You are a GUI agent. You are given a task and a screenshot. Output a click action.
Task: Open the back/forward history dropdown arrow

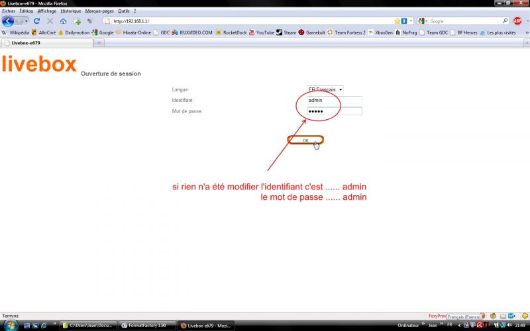26,21
